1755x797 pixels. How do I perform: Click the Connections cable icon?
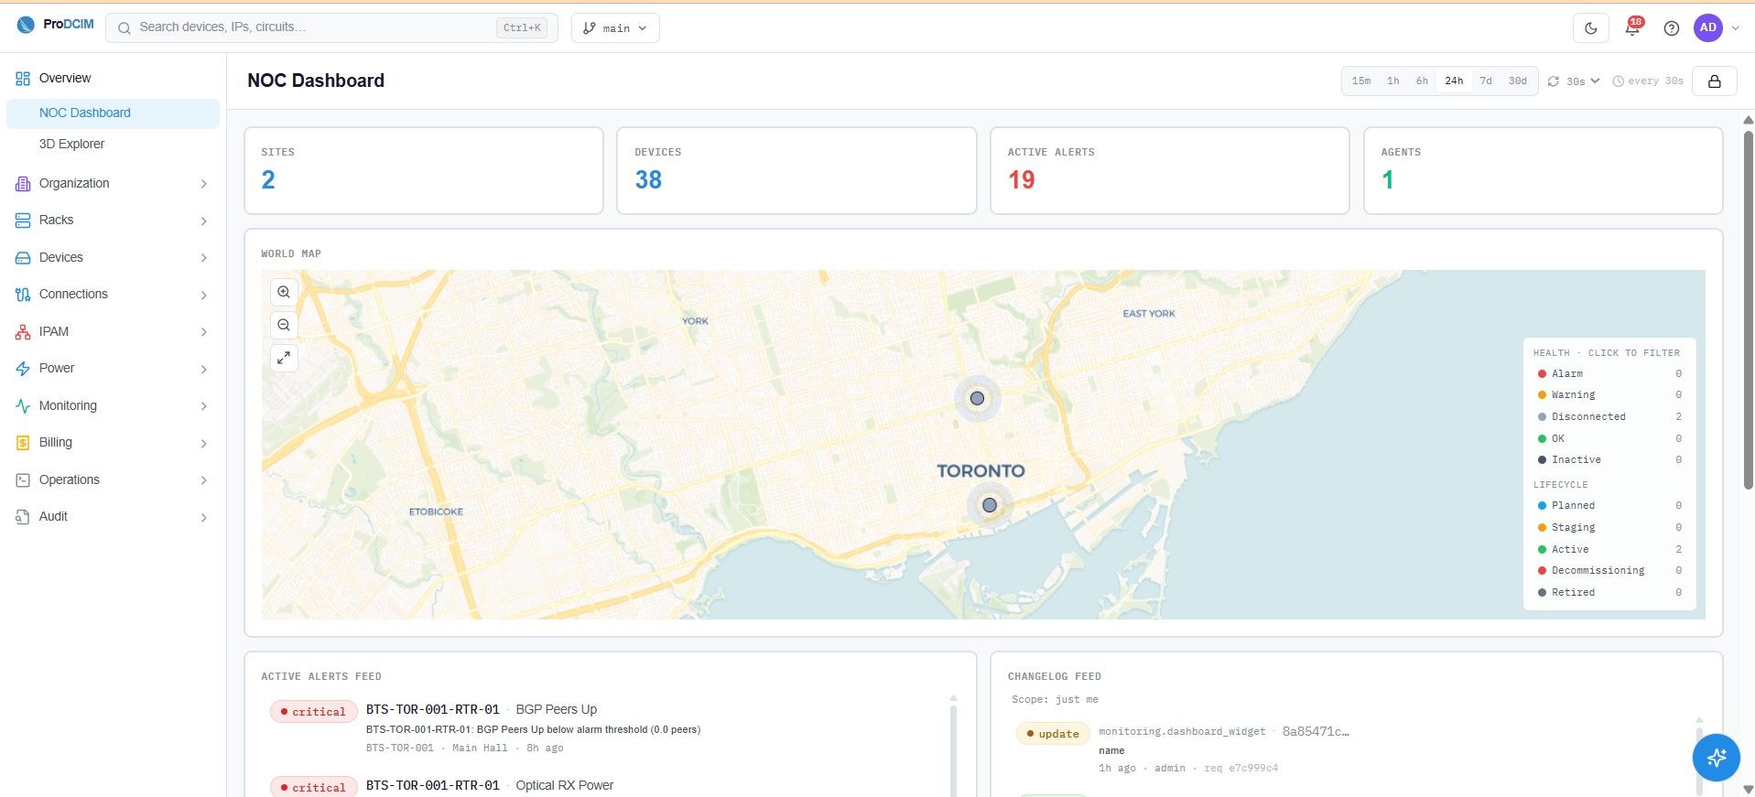(x=23, y=295)
